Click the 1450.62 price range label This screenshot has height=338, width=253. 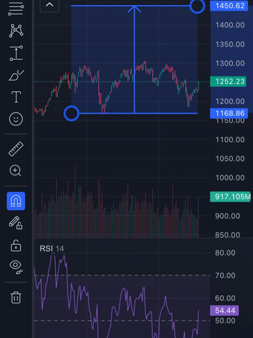pos(229,5)
